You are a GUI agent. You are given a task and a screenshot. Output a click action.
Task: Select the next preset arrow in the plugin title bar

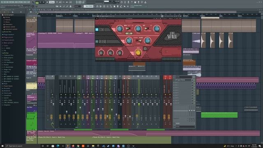(176, 16)
